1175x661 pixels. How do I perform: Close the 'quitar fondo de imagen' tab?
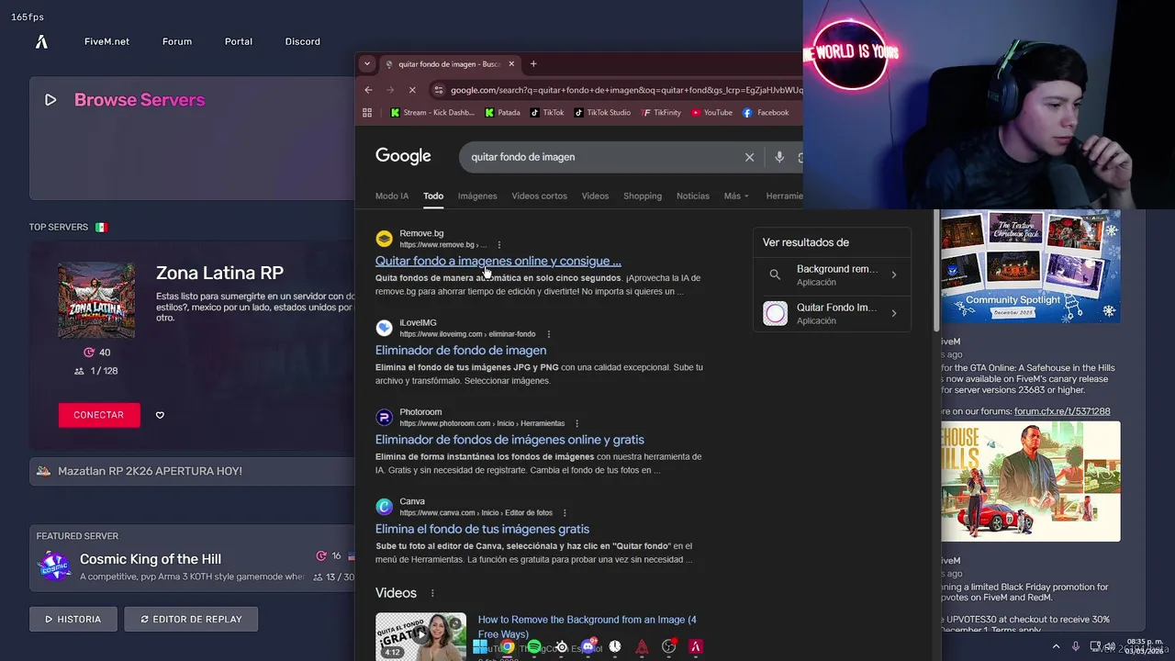[511, 64]
